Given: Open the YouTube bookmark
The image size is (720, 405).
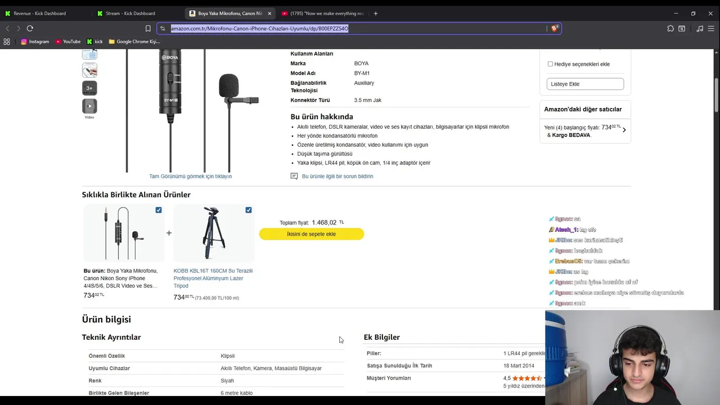Looking at the screenshot, I should click(x=68, y=42).
